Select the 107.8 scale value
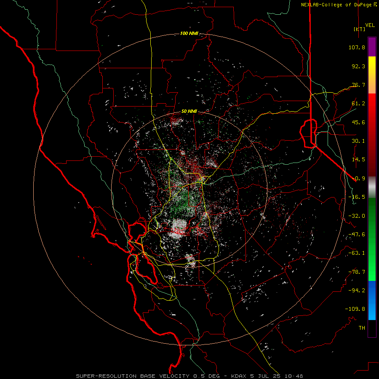 coord(357,47)
